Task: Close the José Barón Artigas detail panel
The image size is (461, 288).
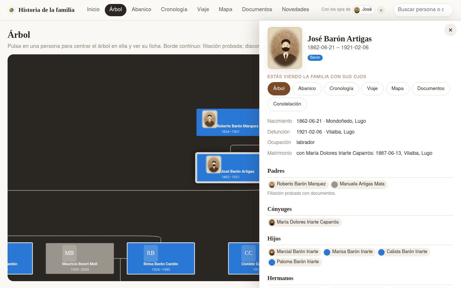Action: 450,30
